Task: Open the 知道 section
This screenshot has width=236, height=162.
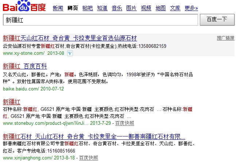Action: tap(102, 8)
